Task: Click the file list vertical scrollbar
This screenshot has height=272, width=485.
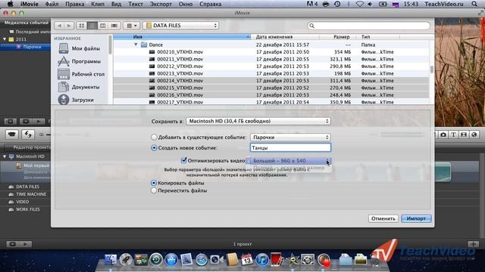Action: (x=432, y=70)
